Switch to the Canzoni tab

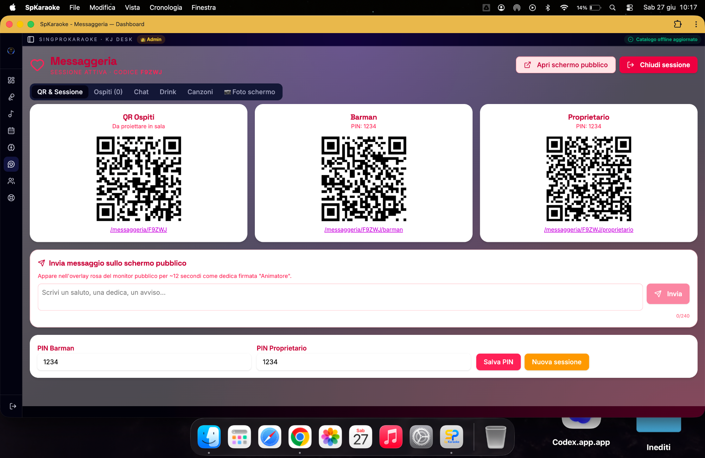tap(200, 92)
